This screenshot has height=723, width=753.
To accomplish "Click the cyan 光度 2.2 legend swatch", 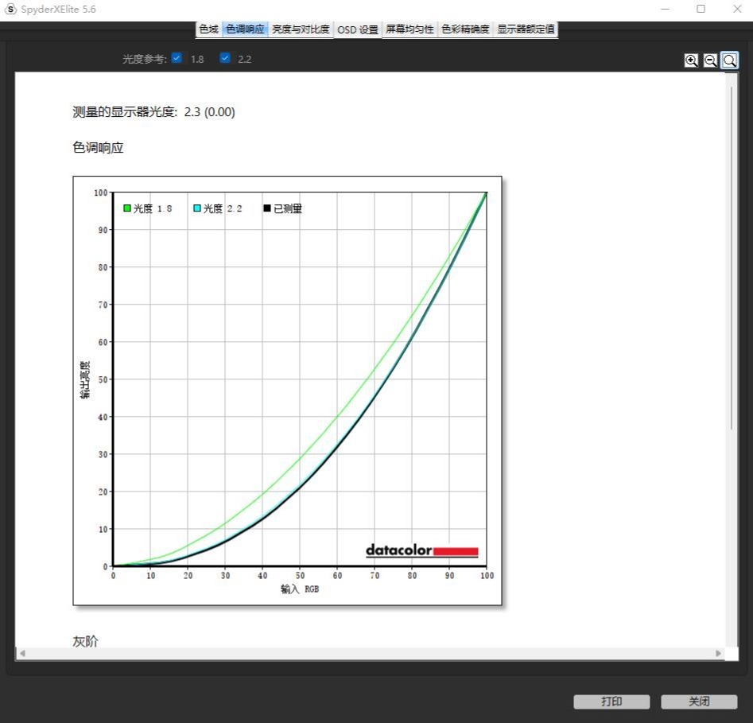I will coord(196,208).
